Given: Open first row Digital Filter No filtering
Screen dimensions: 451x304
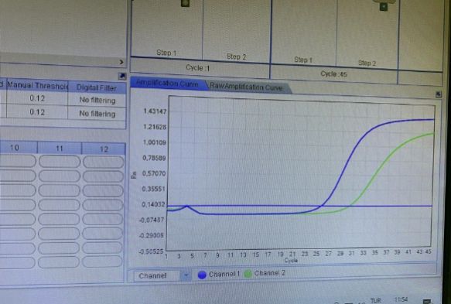Looking at the screenshot, I should [x=97, y=100].
